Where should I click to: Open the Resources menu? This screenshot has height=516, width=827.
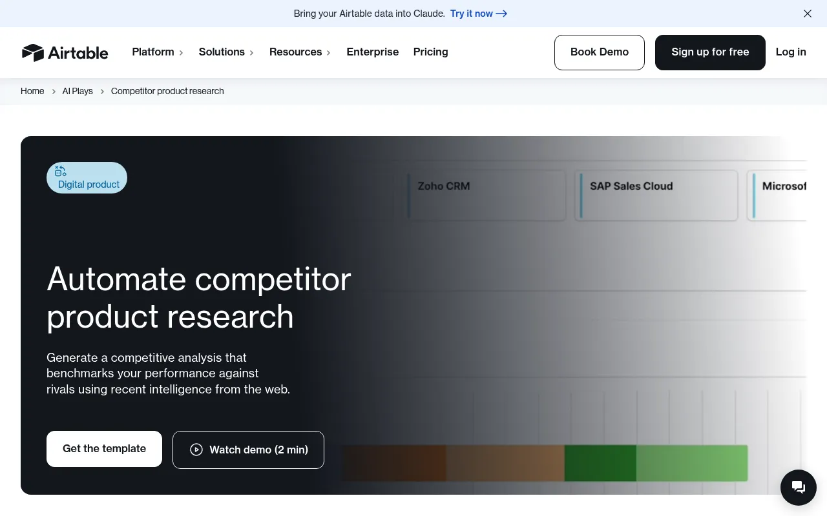[x=300, y=52]
